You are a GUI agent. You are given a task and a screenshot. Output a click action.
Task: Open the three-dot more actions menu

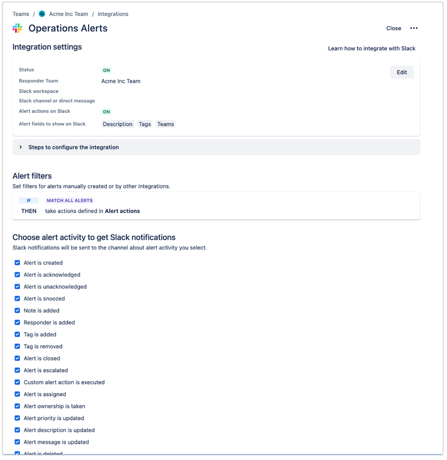(x=414, y=28)
